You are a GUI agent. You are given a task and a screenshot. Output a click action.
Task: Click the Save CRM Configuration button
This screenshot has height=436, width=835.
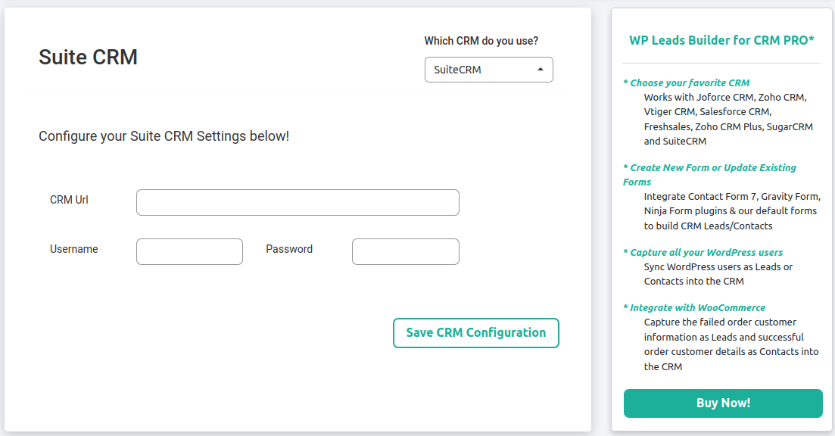click(x=476, y=333)
